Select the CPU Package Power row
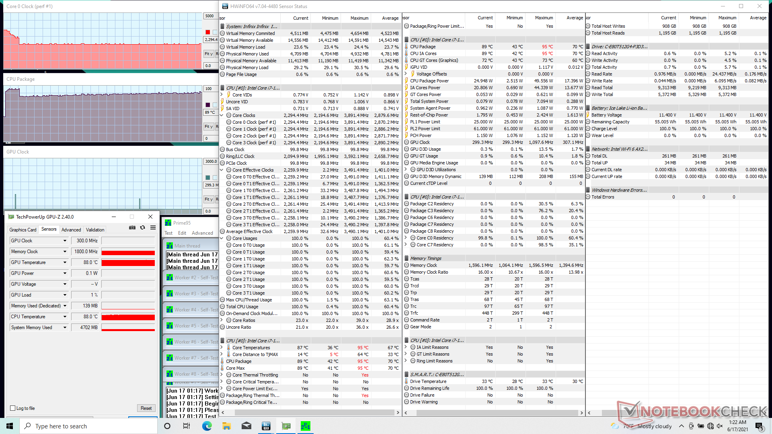 click(x=493, y=81)
